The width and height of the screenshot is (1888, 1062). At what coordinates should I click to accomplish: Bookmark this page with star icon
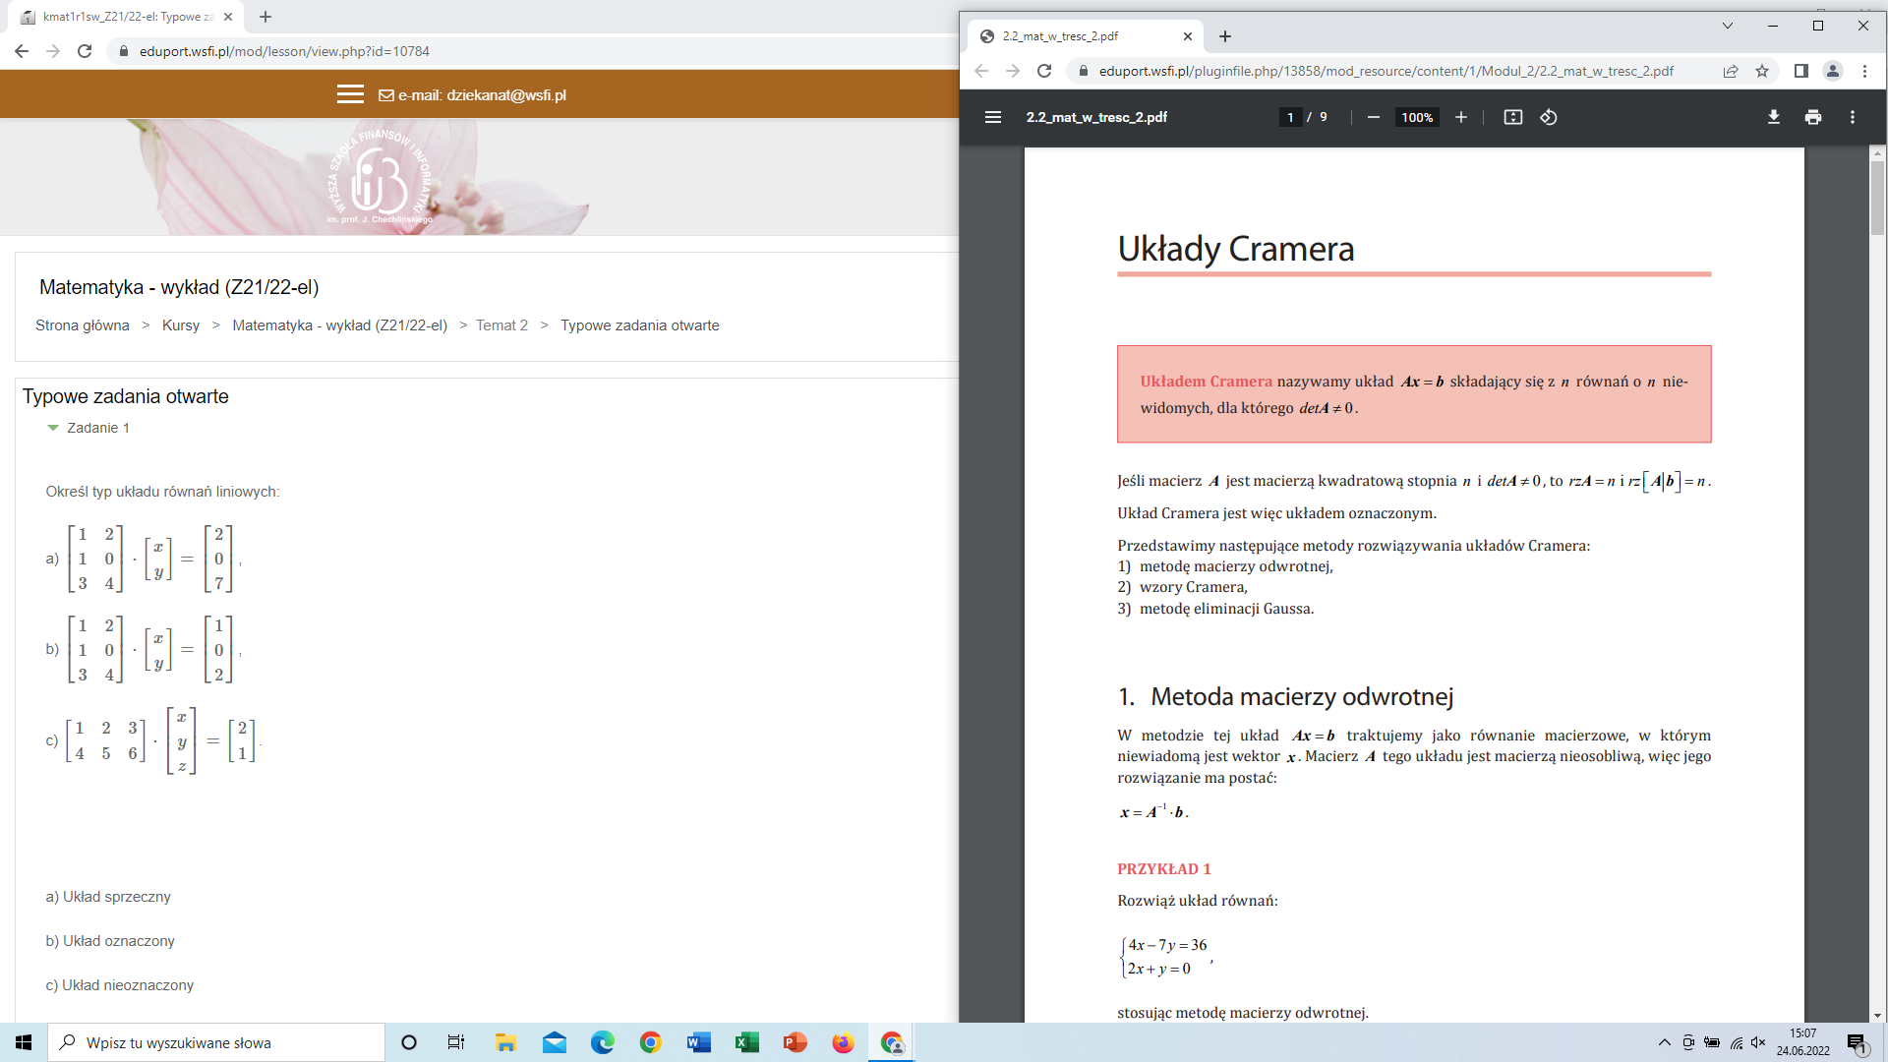tap(1762, 71)
